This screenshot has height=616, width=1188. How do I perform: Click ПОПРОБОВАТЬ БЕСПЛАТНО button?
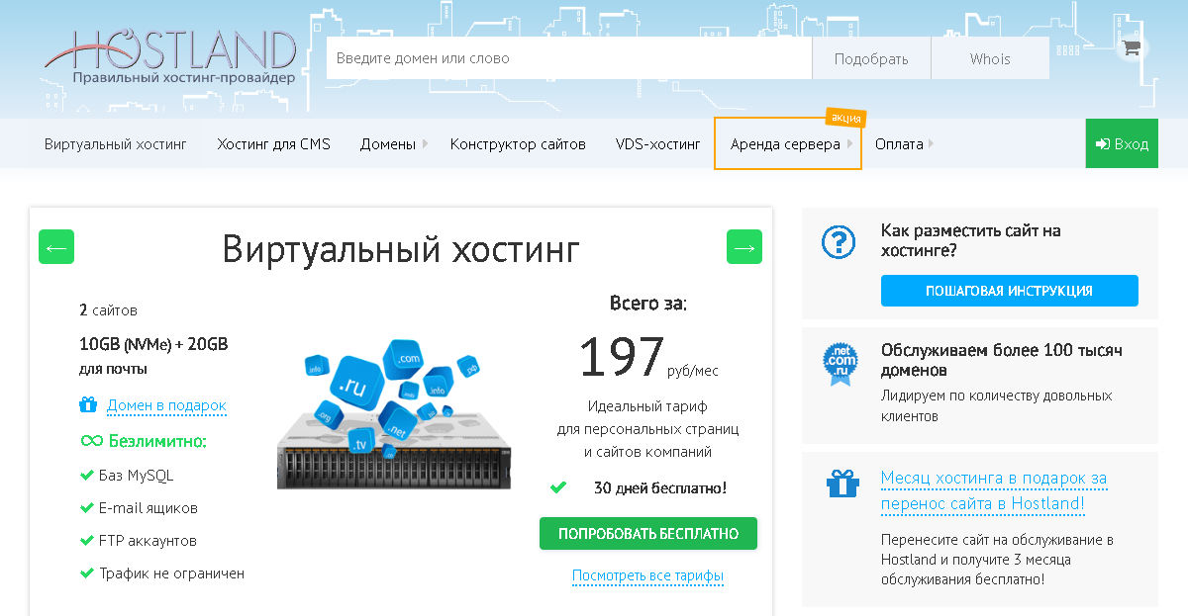(x=648, y=534)
